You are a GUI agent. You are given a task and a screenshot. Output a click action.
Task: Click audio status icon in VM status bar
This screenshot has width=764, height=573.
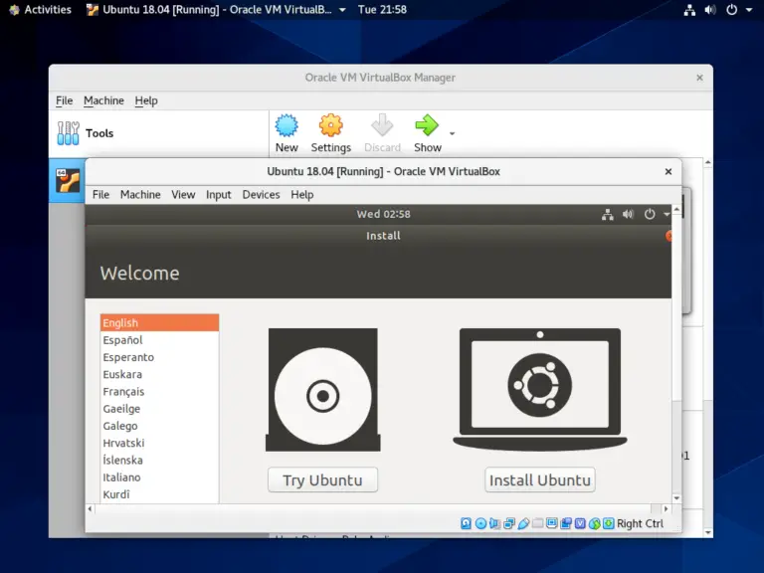point(495,523)
